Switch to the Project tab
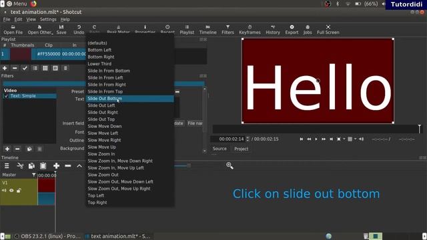Image resolution: width=427 pixels, height=240 pixels. pos(241,149)
